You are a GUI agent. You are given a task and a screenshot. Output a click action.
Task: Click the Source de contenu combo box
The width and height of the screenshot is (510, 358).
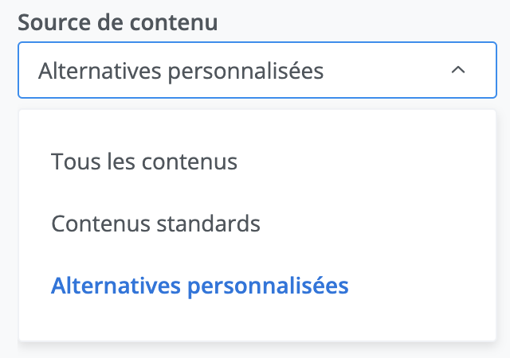point(257,71)
